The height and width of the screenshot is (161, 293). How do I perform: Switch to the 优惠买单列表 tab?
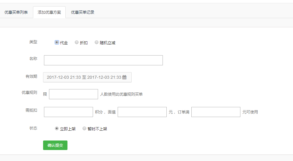16,12
